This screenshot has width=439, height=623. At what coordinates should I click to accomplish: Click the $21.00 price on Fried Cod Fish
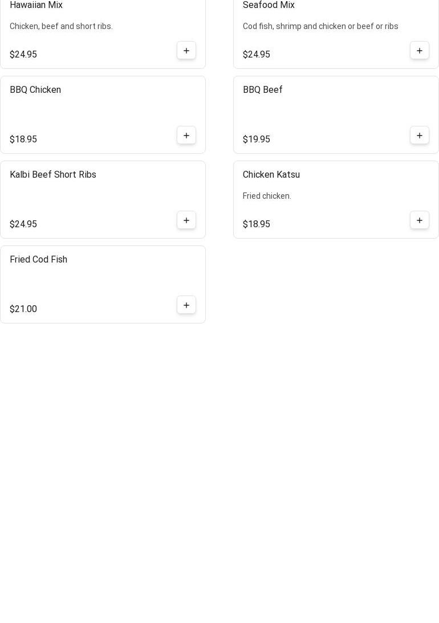(x=23, y=309)
